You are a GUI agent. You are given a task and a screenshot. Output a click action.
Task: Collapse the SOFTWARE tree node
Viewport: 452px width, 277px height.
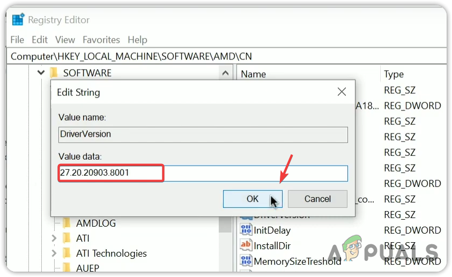[x=41, y=73]
